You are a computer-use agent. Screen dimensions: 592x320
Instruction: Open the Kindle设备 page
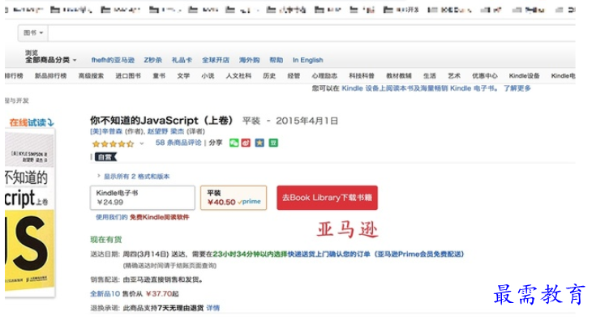tap(524, 76)
